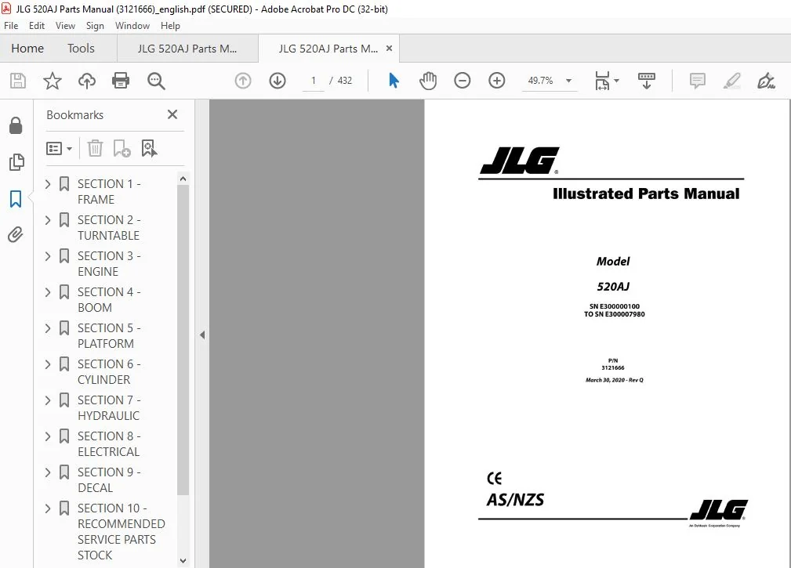Expand SECTION 1 - FRAME bookmark
Screen dimensions: 791x568
(48, 184)
